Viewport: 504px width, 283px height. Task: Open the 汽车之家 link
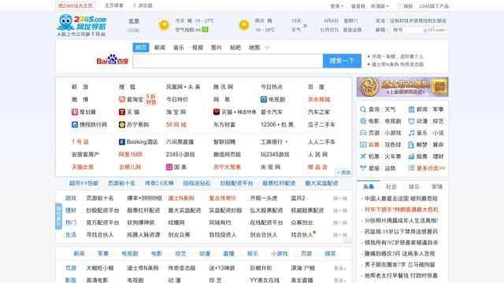click(319, 112)
